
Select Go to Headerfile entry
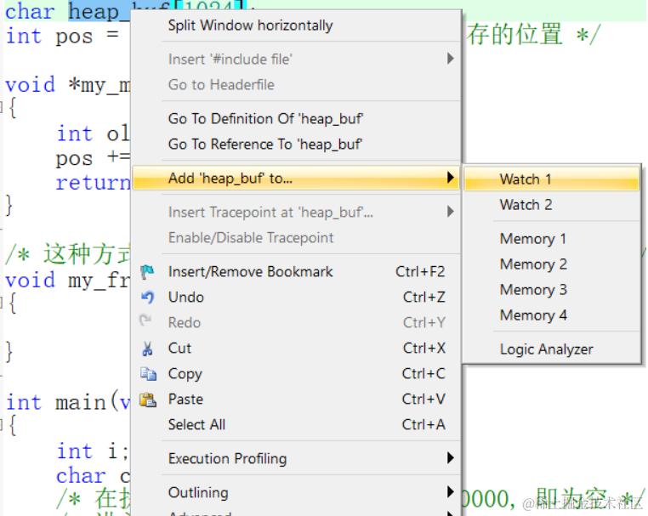click(296, 85)
